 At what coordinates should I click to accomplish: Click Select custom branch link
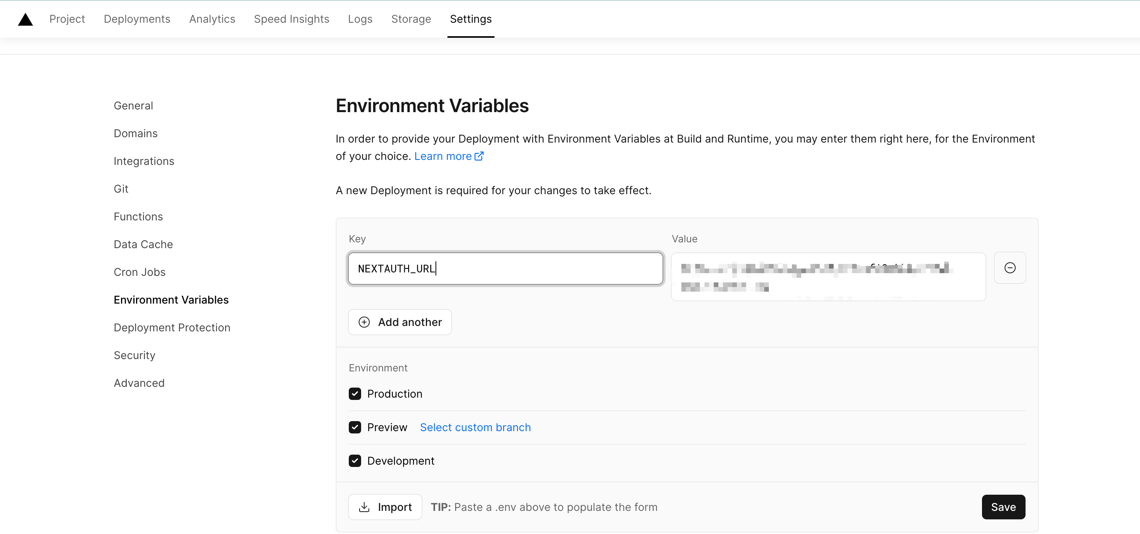click(476, 427)
